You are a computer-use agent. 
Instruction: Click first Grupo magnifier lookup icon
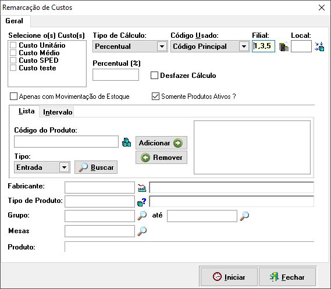pyautogui.click(x=142, y=216)
